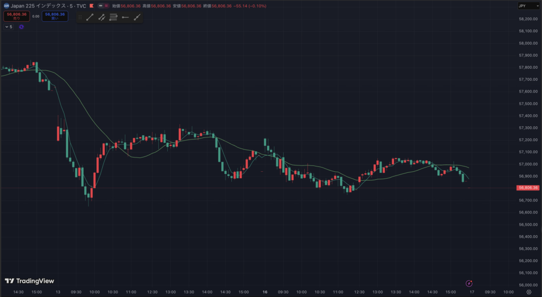
Task: Open the lightning bolt event icon
Action: 468,284
